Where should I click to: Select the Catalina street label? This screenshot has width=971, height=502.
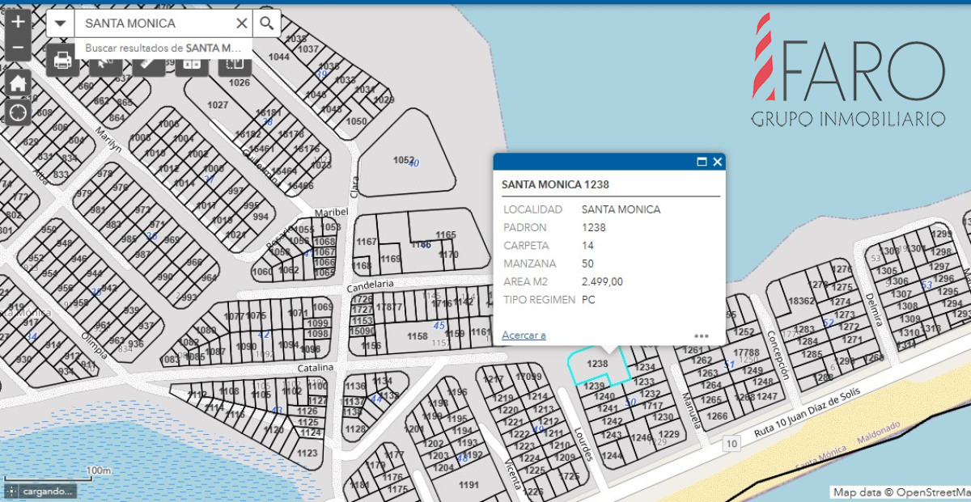[x=315, y=368]
